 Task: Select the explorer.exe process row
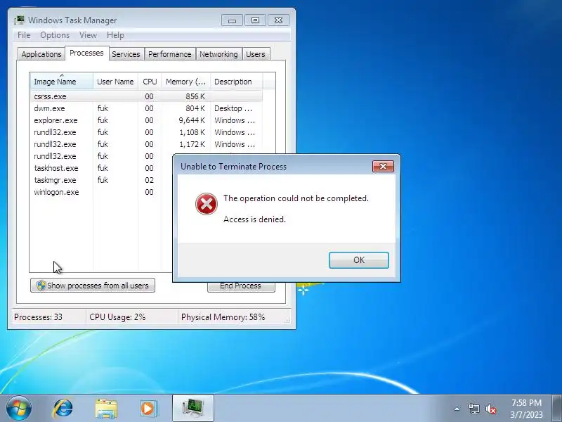[x=146, y=120]
